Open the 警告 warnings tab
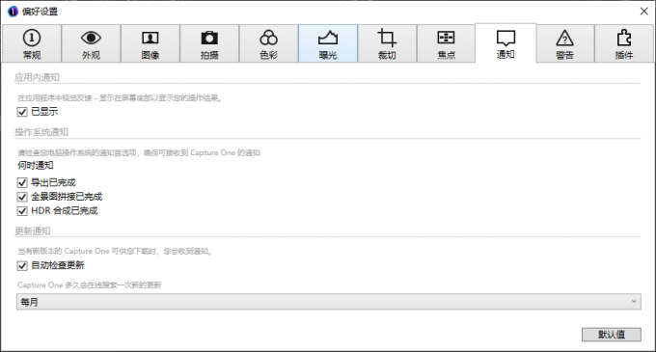The height and width of the screenshot is (352, 656). click(x=564, y=44)
